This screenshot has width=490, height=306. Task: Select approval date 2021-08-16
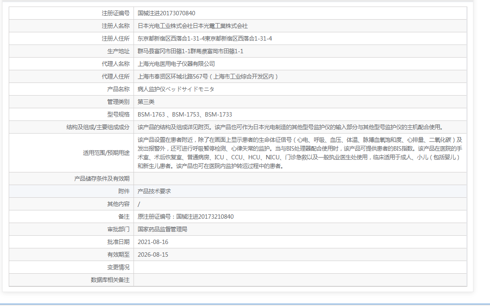click(x=153, y=242)
